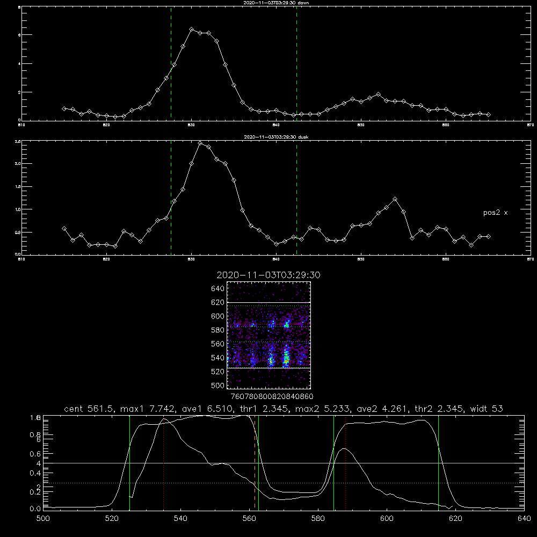Click the "620" label on bottom plot x-axis
This screenshot has width=537, height=537.
455,519
